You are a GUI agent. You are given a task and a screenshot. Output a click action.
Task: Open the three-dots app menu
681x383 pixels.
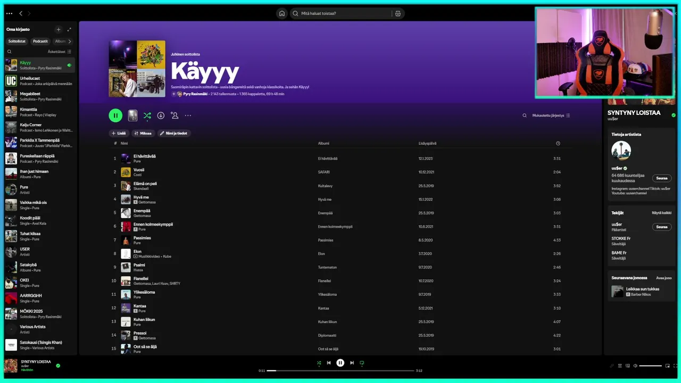(x=9, y=13)
